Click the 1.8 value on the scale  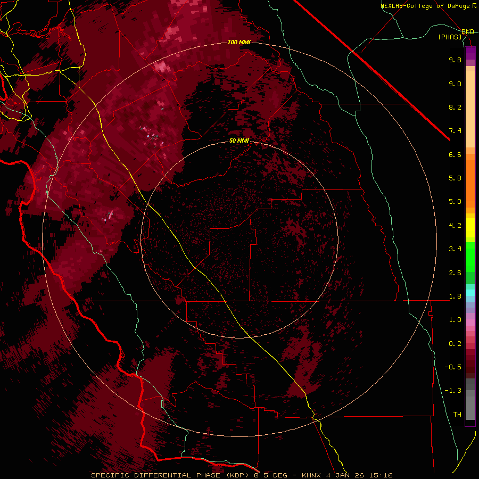[455, 296]
